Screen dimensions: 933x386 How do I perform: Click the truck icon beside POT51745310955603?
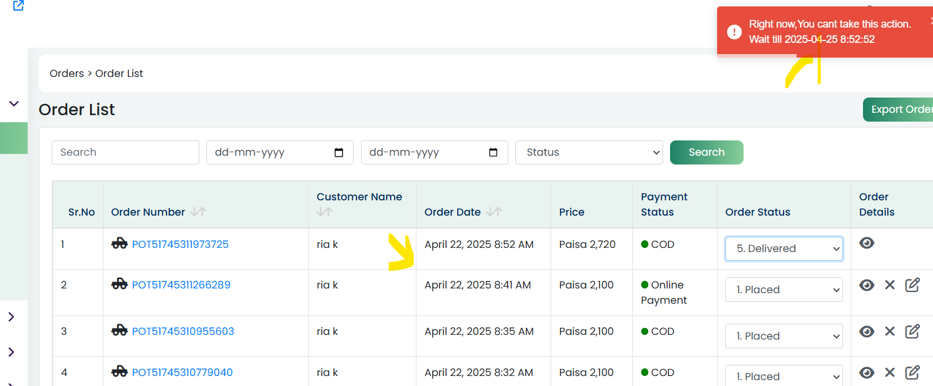(119, 330)
